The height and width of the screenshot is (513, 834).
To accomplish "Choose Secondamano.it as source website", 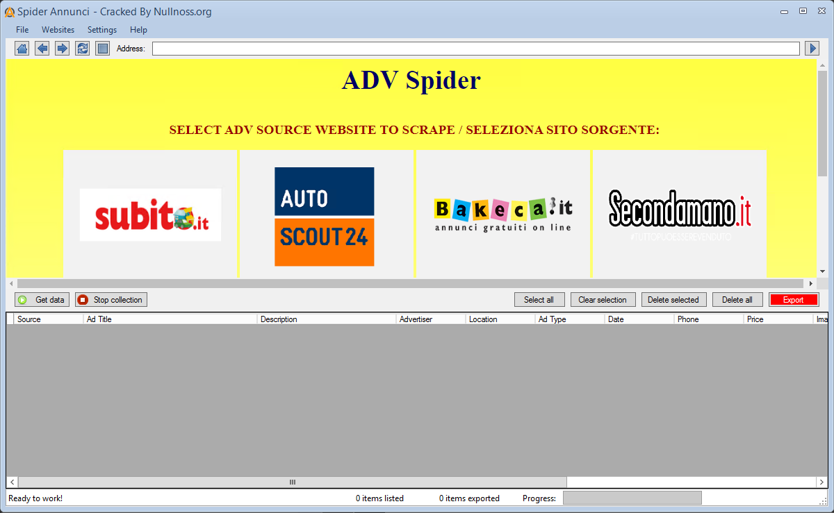I will pos(680,215).
